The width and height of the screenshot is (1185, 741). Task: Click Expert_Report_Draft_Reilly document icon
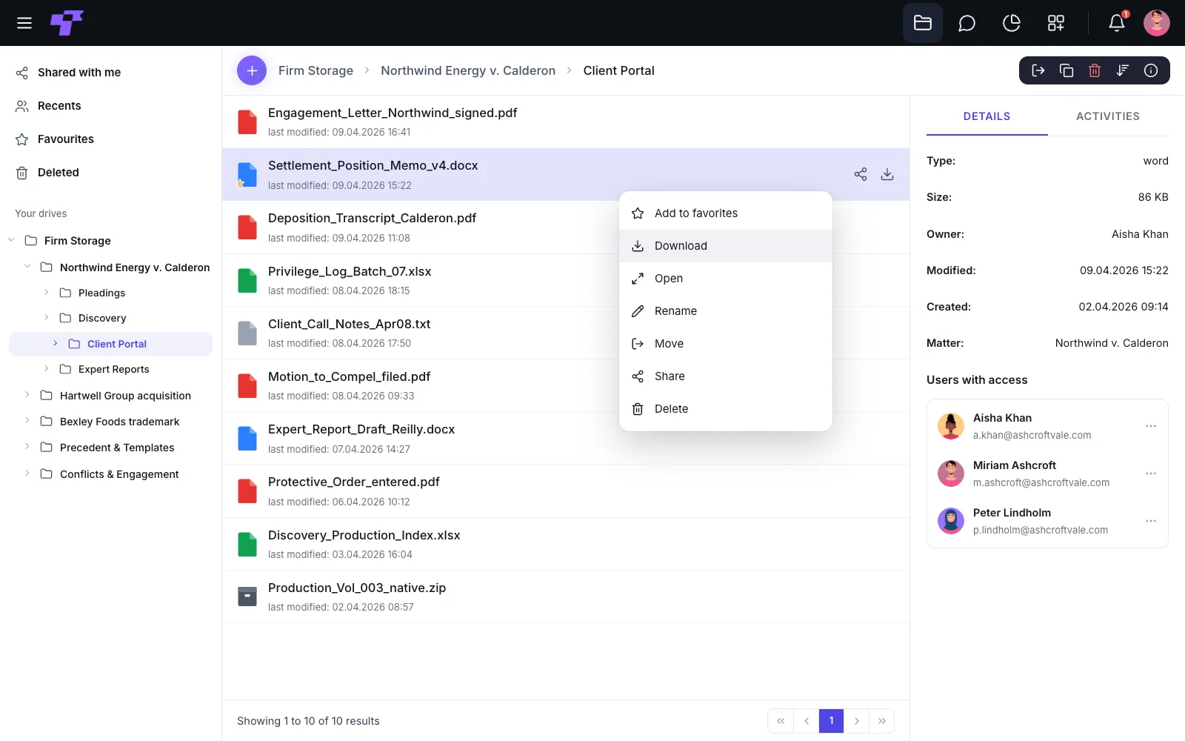tap(247, 439)
